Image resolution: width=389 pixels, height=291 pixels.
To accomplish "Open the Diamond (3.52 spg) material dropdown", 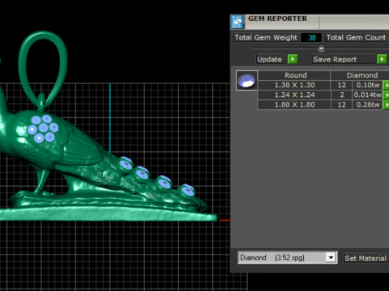I will 331,258.
